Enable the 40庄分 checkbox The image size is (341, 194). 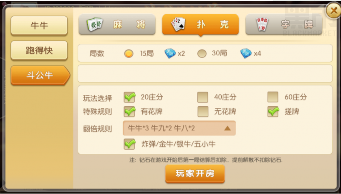point(203,97)
